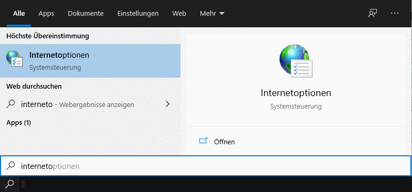Click the large Internetoptionen globe icon in preview

[296, 61]
